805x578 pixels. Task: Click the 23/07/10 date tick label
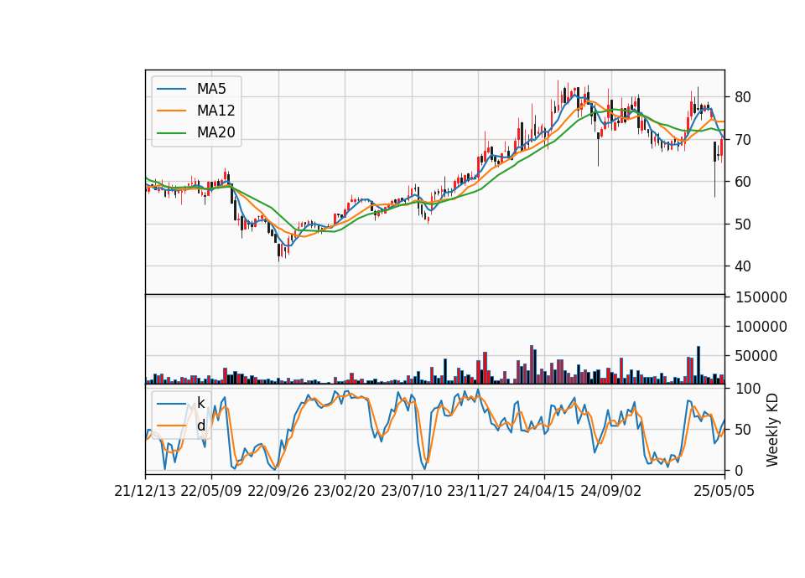[411, 492]
